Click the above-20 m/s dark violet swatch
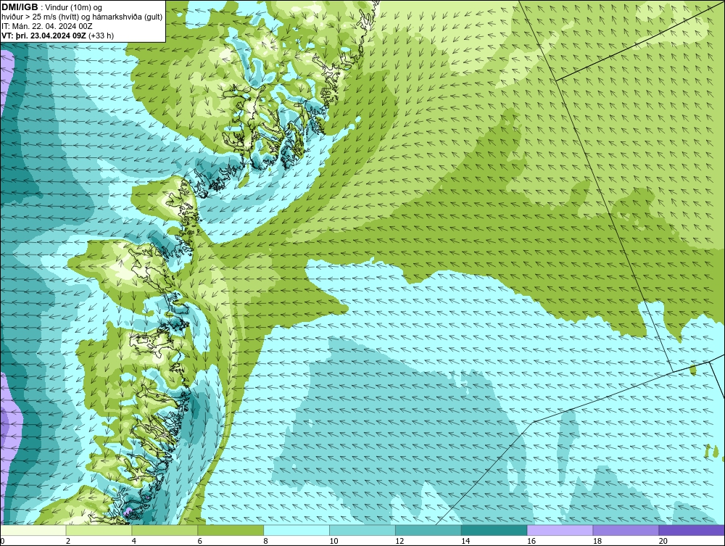 (x=692, y=531)
